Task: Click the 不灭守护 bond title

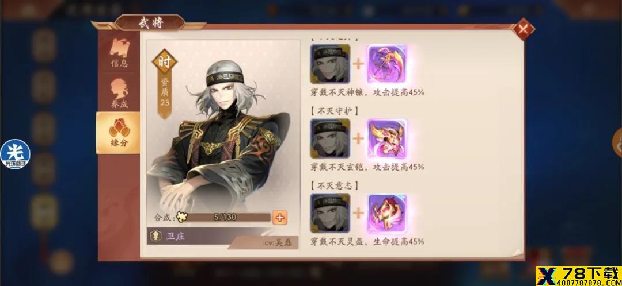Action: tap(334, 110)
